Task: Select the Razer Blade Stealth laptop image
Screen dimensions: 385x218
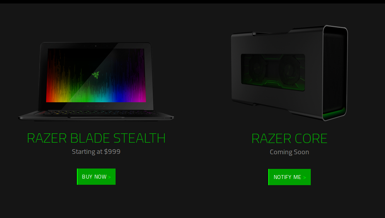Action: tap(96, 82)
